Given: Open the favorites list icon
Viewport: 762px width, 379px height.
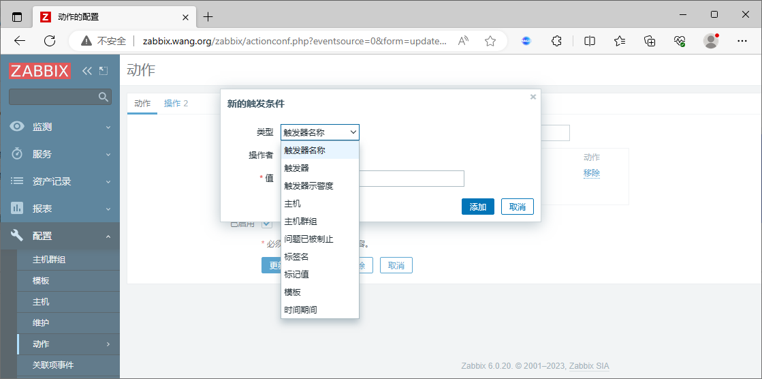Looking at the screenshot, I should [x=620, y=41].
